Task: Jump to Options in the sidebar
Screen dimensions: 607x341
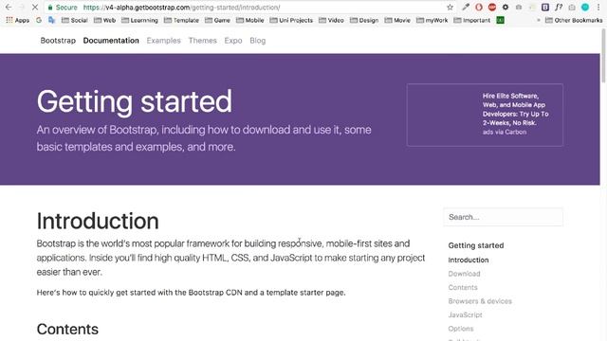Action: 461,329
